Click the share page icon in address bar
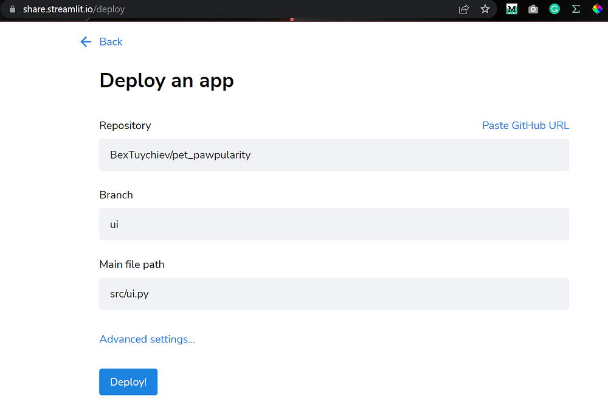Viewport: 608px width, 413px height. pos(464,9)
